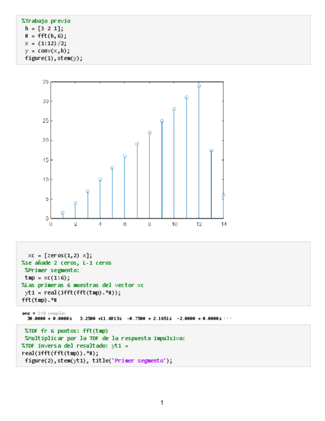The height and width of the screenshot is (421, 325).
Task: Select the last stem marker at x=14
Action: 223,195
